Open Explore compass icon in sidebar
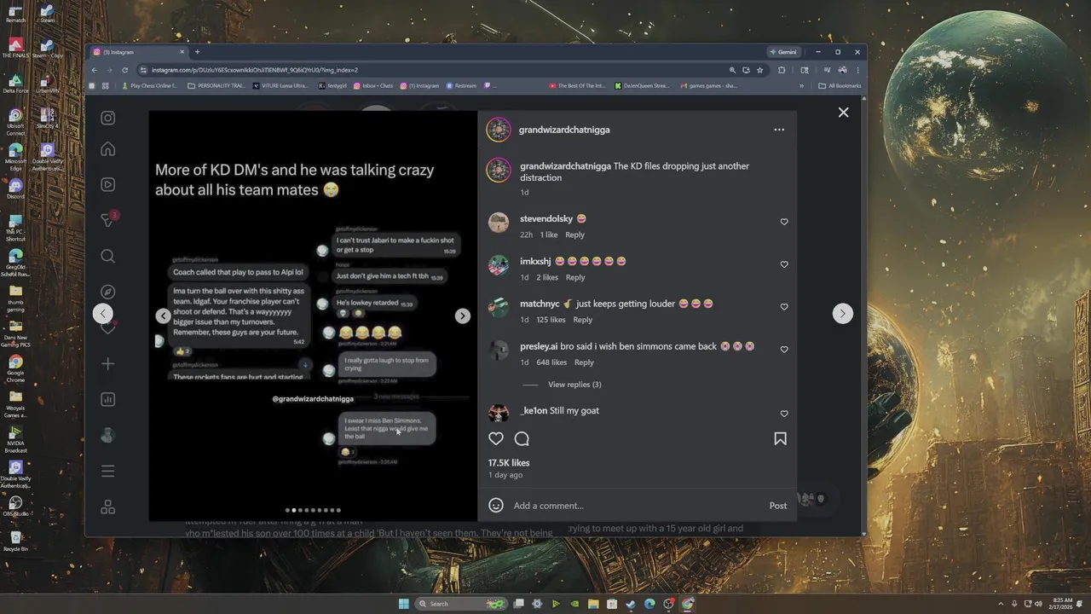This screenshot has width=1091, height=614. (x=108, y=292)
